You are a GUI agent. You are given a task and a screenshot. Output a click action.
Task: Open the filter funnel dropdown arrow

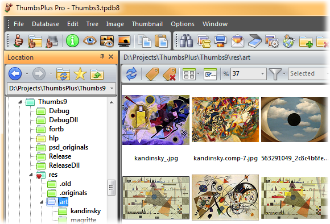tap(284, 73)
